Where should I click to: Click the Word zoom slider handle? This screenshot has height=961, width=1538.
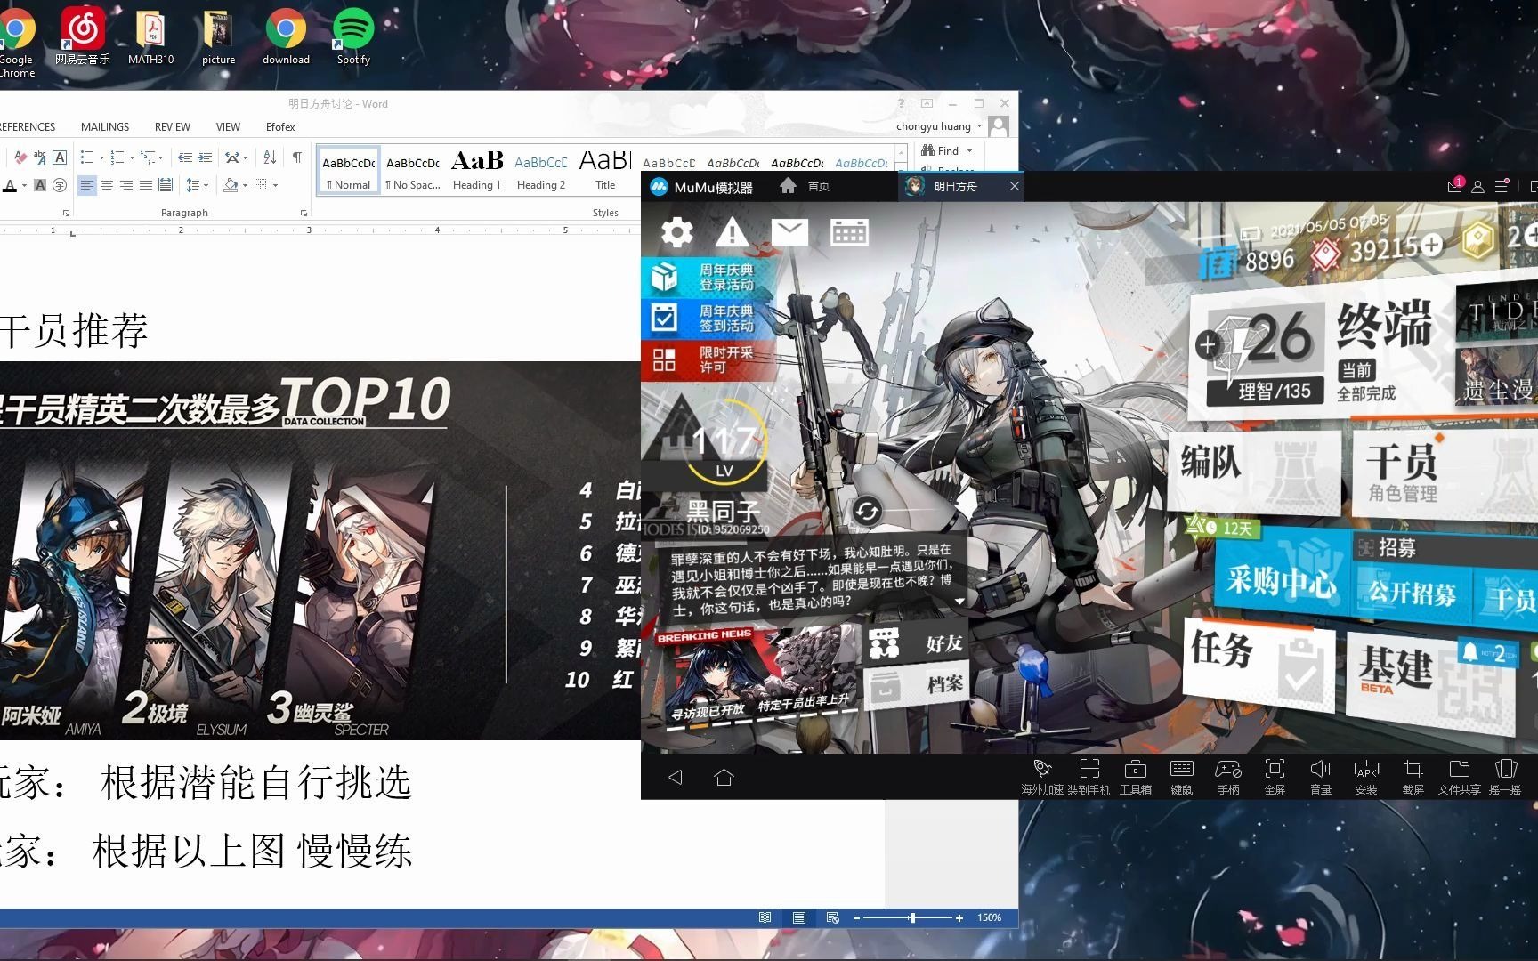point(912,917)
